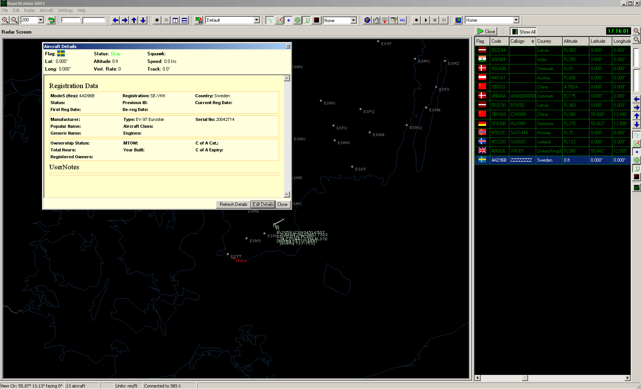
Task: Click the details panel scroll down arrow
Action: (287, 194)
